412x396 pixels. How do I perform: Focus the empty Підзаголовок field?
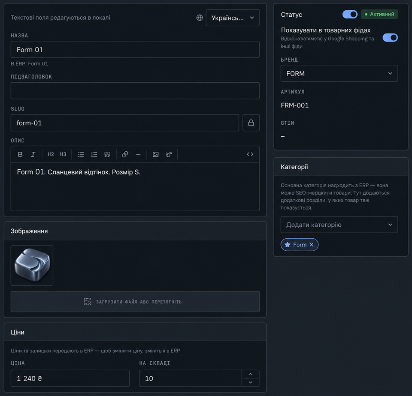tap(135, 90)
